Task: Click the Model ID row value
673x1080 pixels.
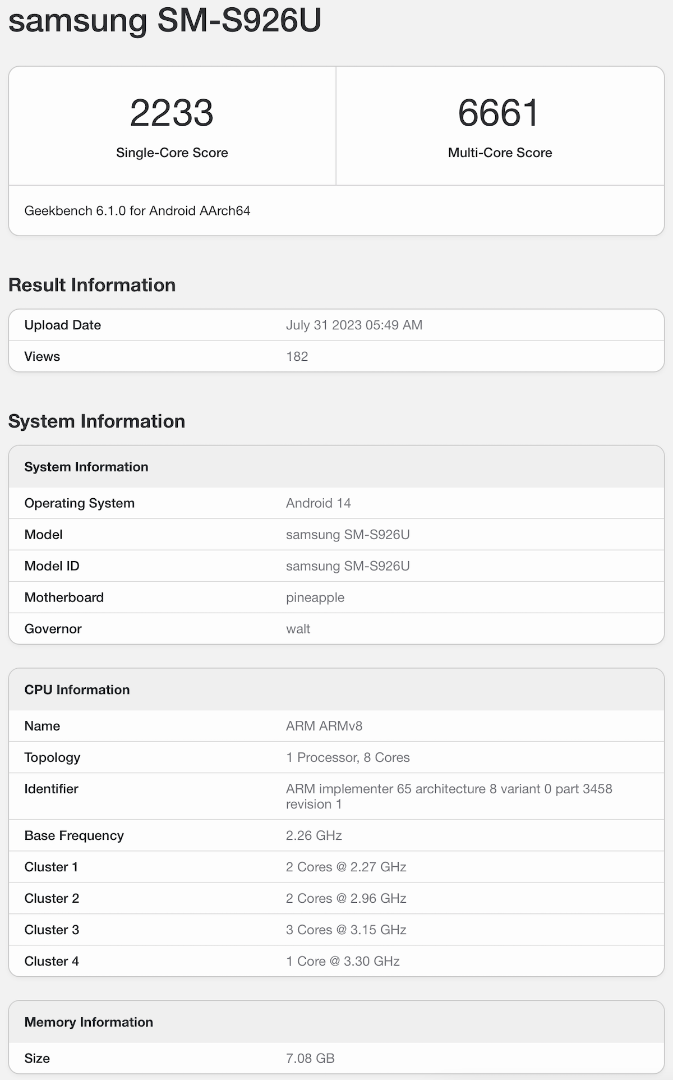Action: (348, 566)
